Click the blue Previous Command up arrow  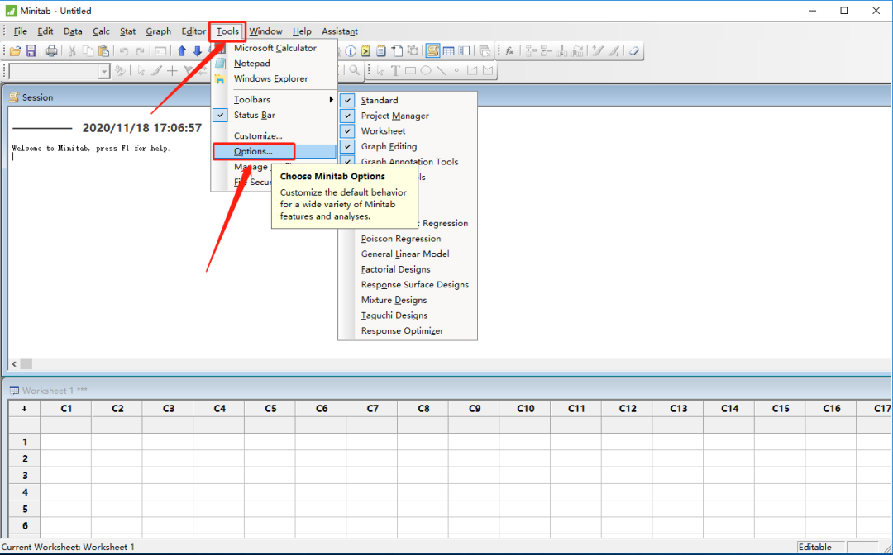(182, 51)
